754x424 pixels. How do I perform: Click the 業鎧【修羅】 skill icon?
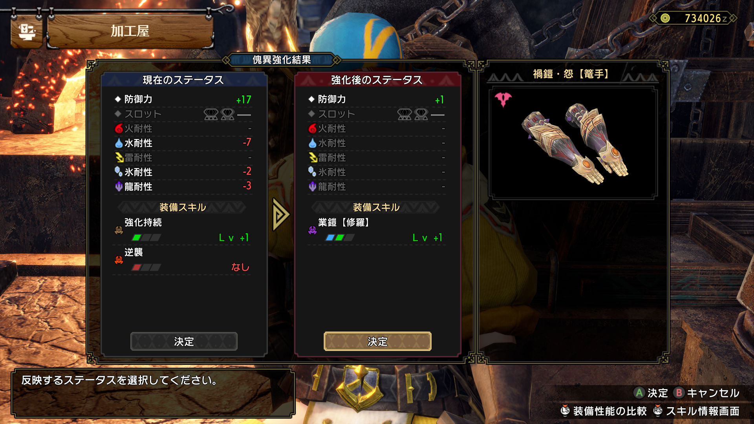click(x=312, y=230)
